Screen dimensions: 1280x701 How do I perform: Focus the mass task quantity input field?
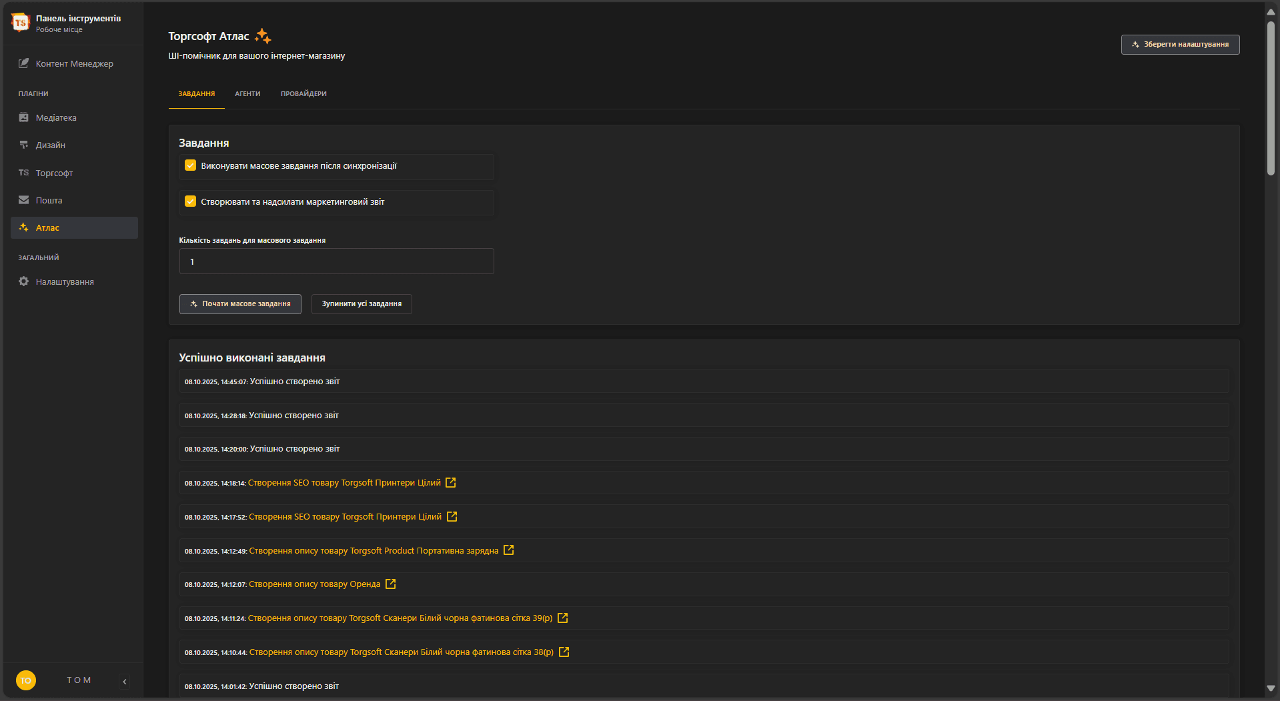(x=336, y=261)
